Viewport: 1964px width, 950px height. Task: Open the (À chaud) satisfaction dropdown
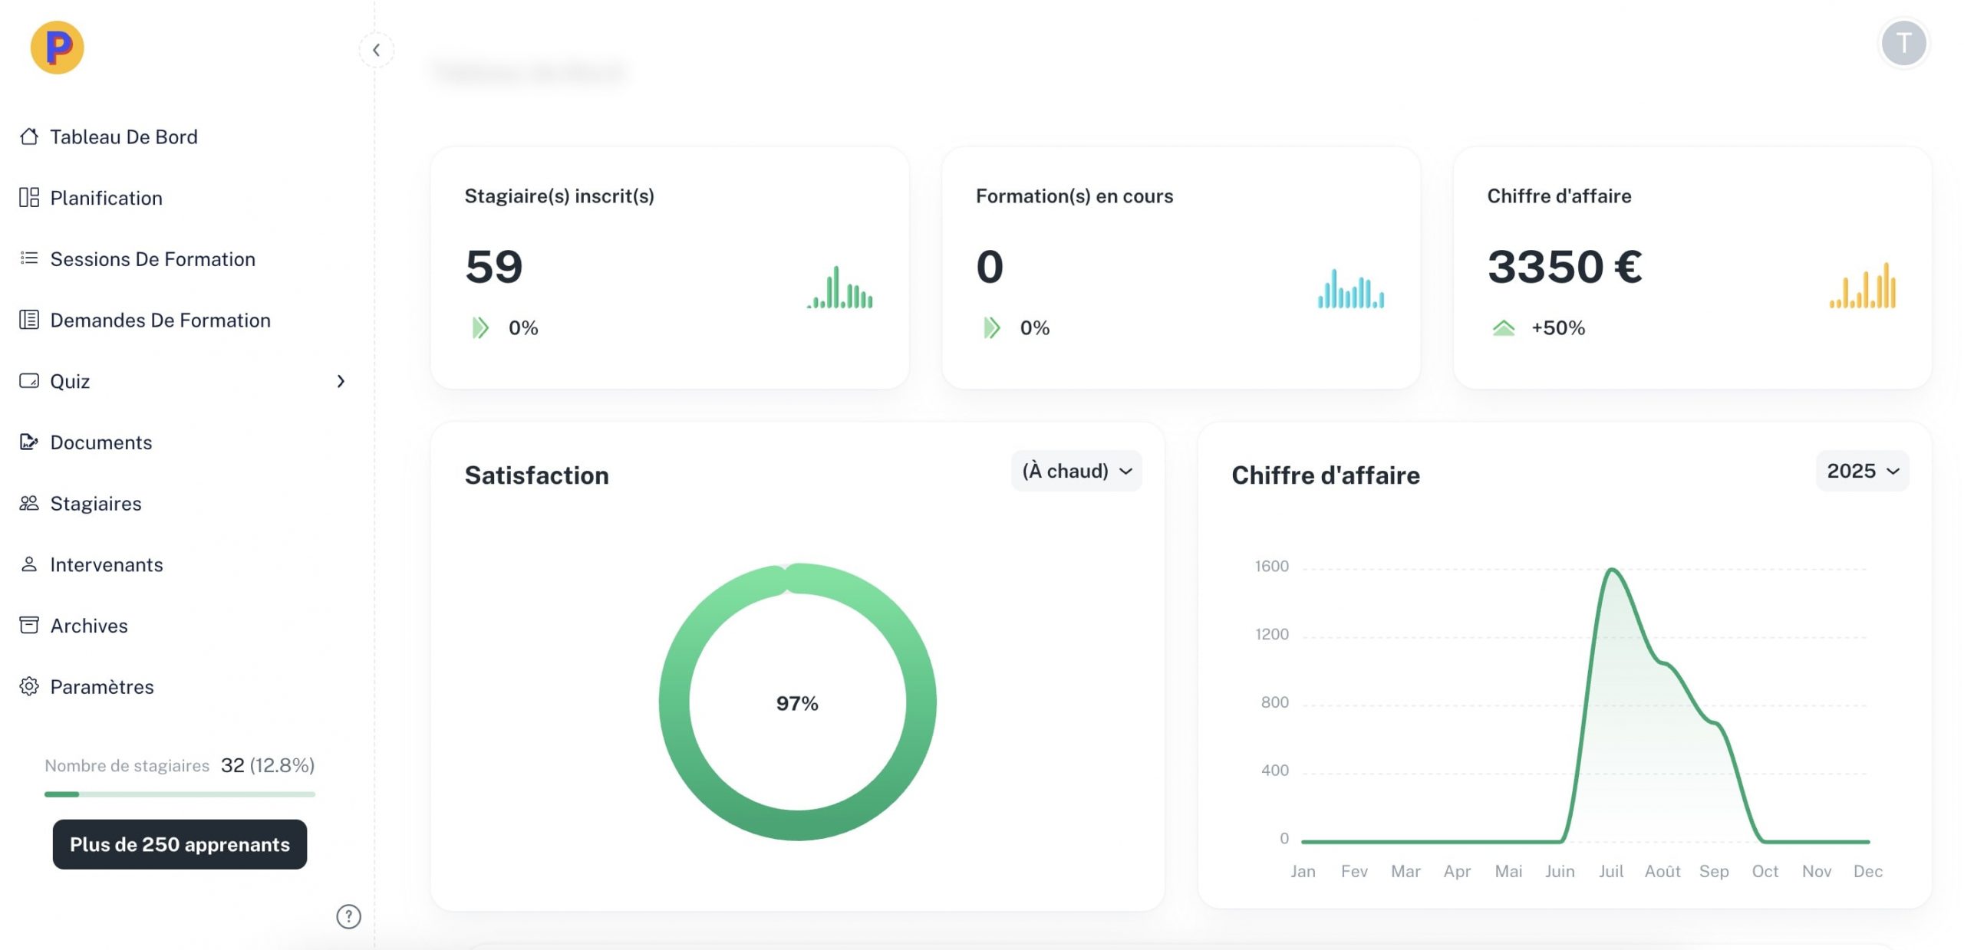point(1076,471)
